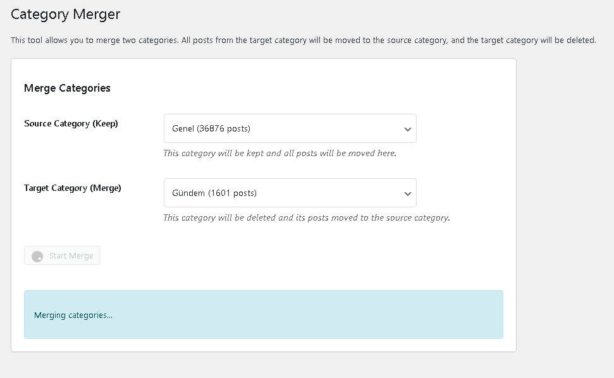Image resolution: width=614 pixels, height=378 pixels.
Task: Expand the Target Category dropdown
Action: (290, 193)
